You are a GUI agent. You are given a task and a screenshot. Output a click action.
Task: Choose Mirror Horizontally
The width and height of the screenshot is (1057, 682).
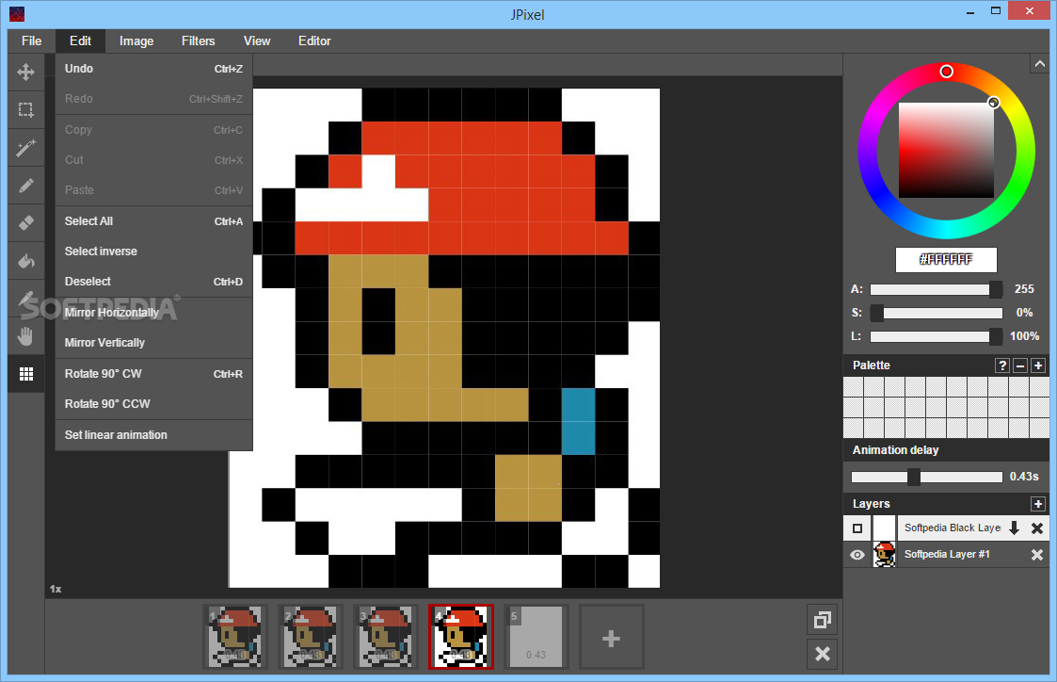click(153, 313)
